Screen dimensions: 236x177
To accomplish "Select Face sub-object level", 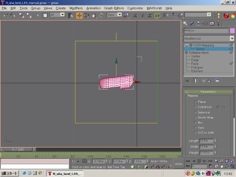I will [x=195, y=63].
